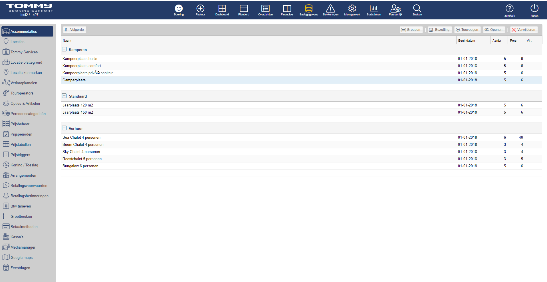The height and width of the screenshot is (282, 547).
Task: Open Grootboeken sidebar item
Action: click(x=27, y=216)
